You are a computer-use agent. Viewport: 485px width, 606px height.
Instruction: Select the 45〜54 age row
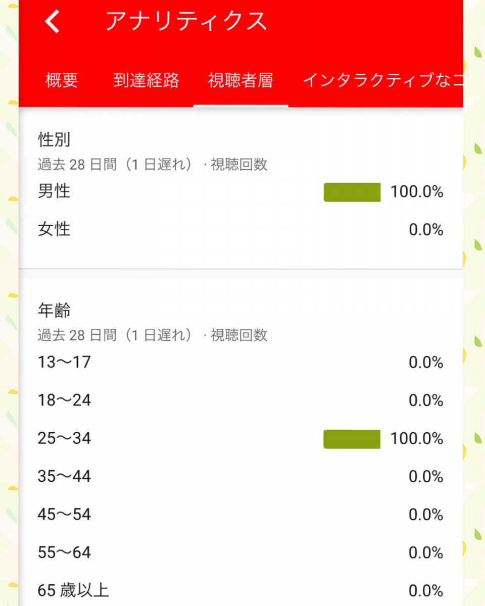pos(240,515)
